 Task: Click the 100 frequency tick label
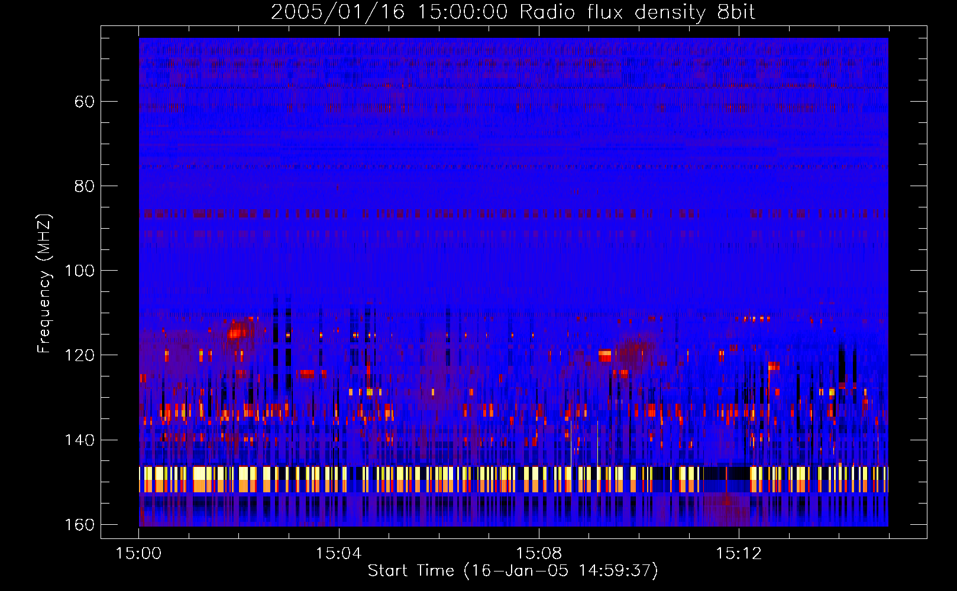[x=79, y=271]
